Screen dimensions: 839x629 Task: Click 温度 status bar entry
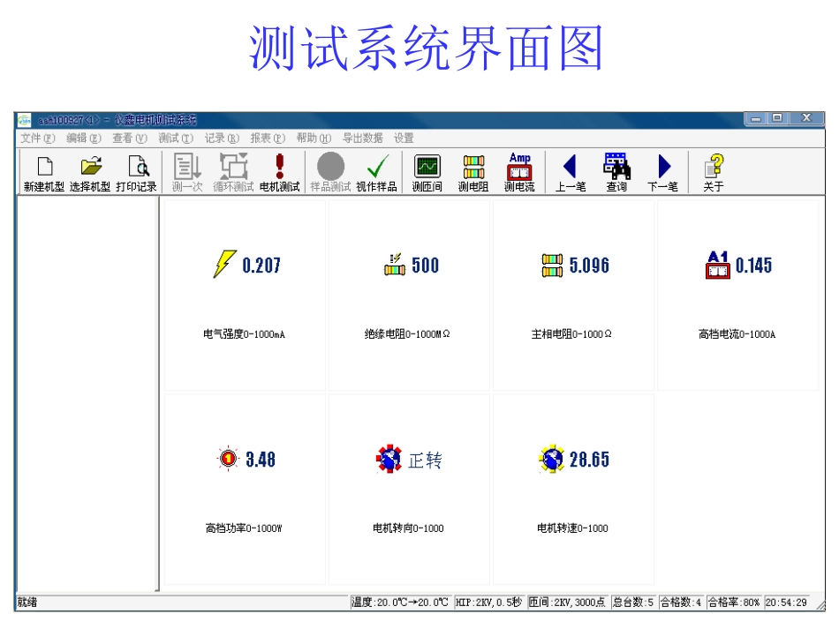point(400,603)
